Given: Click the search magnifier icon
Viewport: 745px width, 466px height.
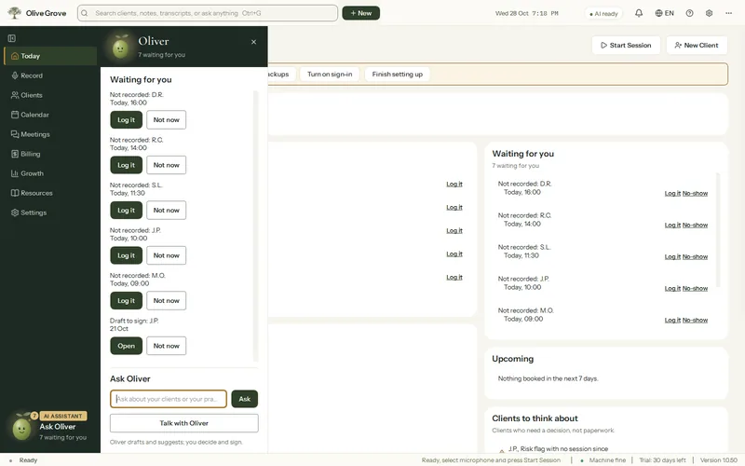Looking at the screenshot, I should pyautogui.click(x=85, y=13).
